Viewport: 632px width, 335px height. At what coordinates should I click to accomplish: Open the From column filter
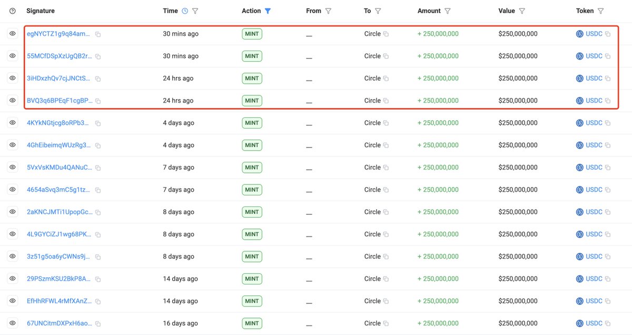tap(329, 11)
